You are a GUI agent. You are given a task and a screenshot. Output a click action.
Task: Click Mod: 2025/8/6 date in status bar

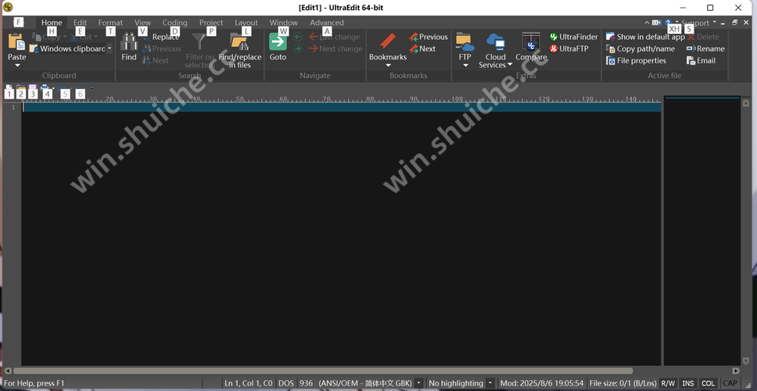[542, 383]
